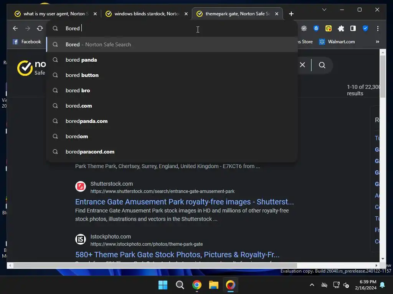Click the display/network tray icon
This screenshot has width=393, height=294.
[336, 285]
